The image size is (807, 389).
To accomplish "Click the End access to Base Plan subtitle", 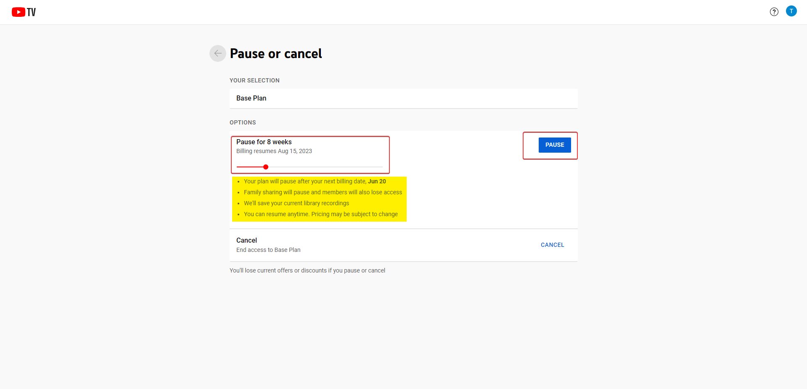I will pyautogui.click(x=268, y=250).
